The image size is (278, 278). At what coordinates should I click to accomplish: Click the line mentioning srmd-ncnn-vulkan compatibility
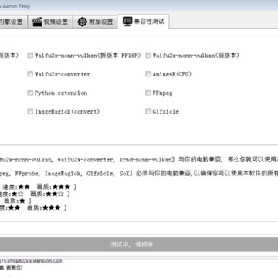[139, 160]
